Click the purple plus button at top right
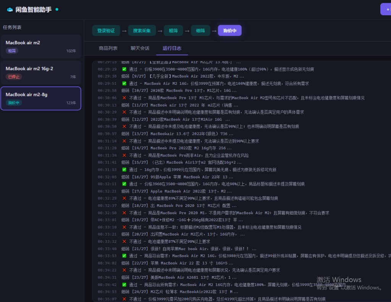 pos(386,9)
